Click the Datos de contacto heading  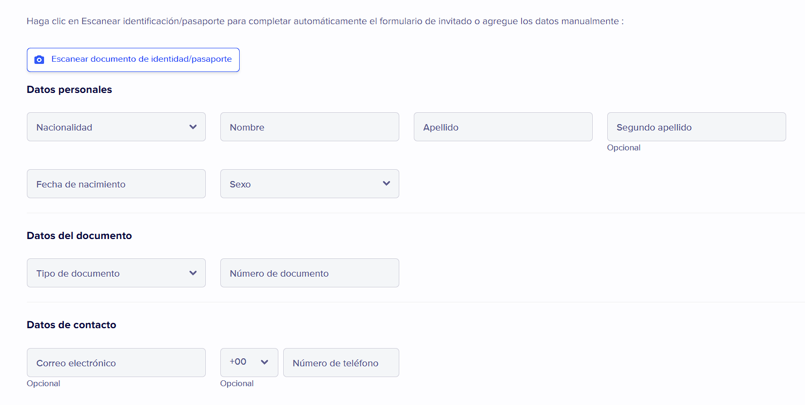tap(71, 325)
